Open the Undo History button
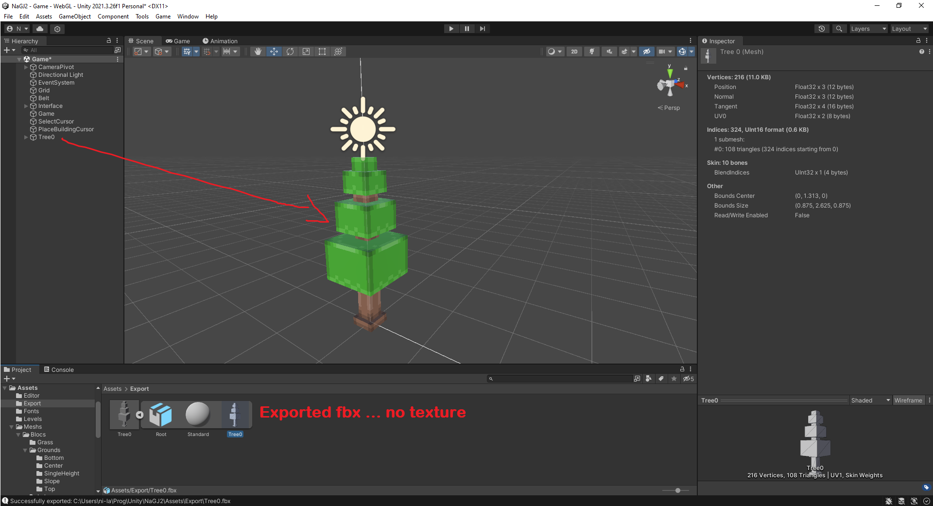 click(822, 29)
